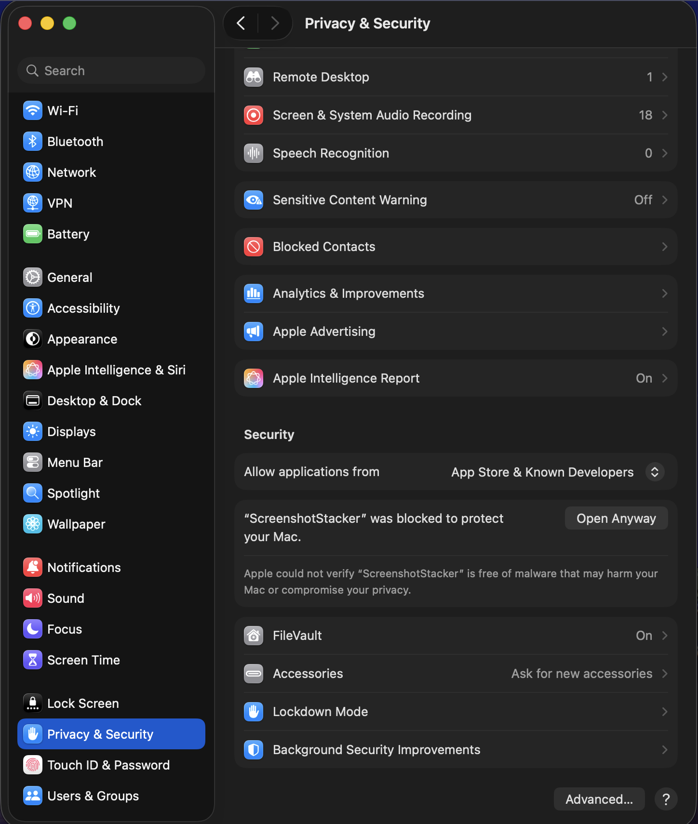Open Battery icon in sidebar
Screen dimensions: 698x824
pos(33,234)
